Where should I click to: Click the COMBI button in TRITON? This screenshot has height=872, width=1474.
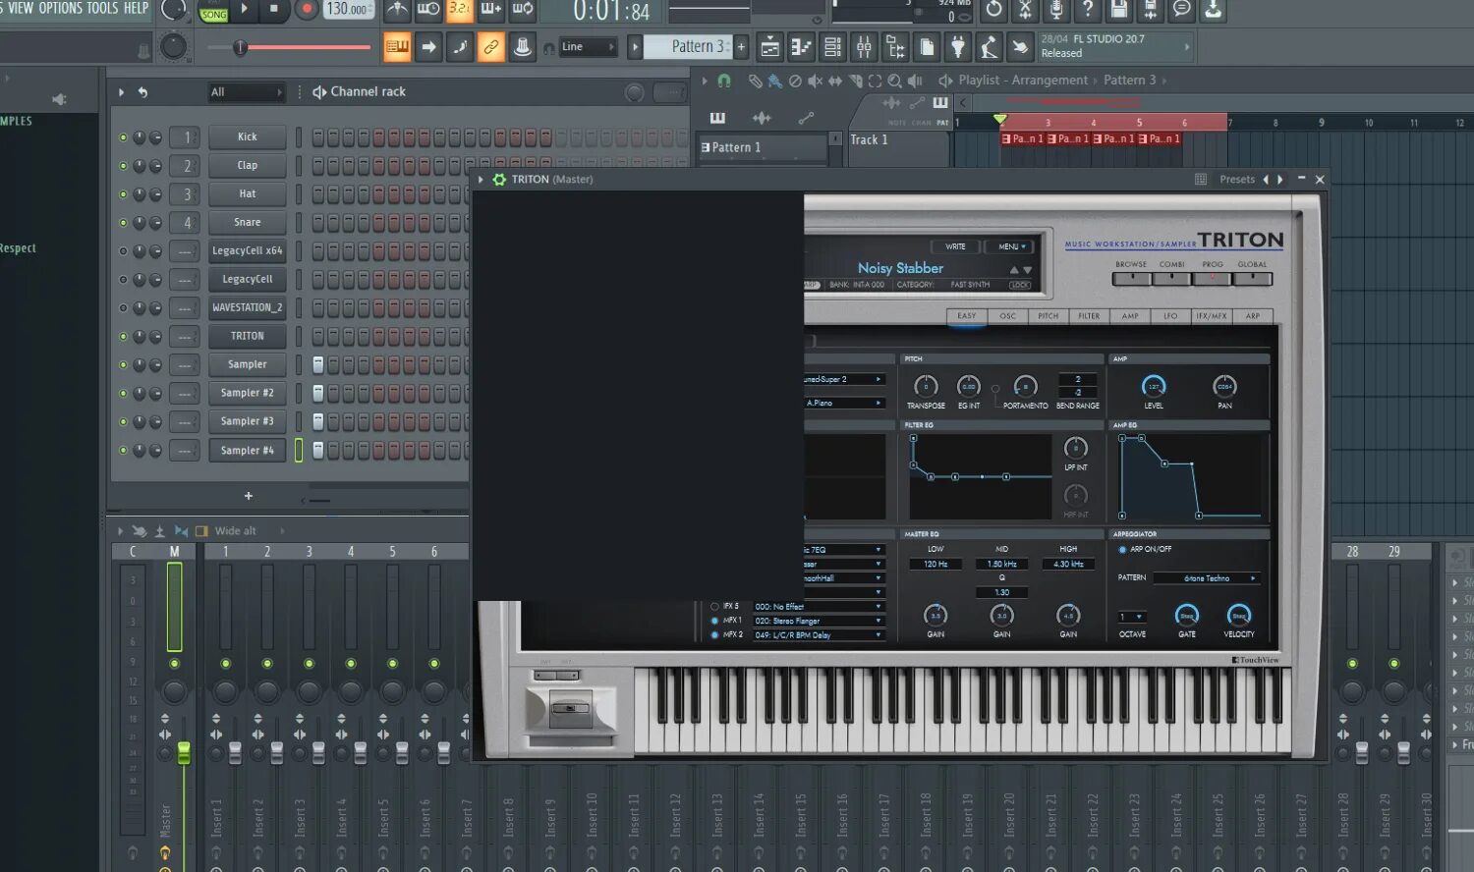tap(1171, 279)
